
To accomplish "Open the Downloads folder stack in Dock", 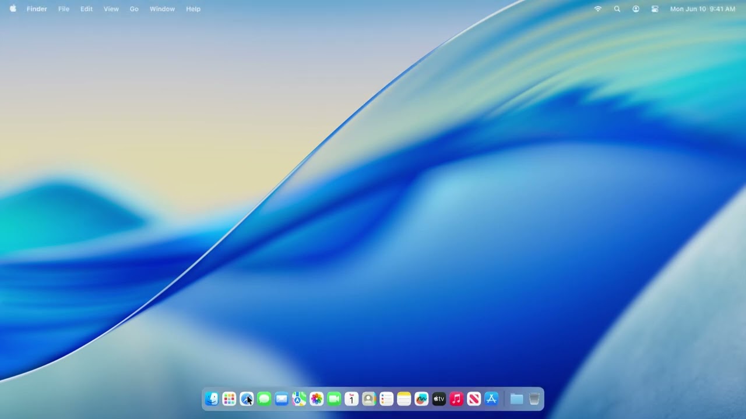I will [x=516, y=399].
